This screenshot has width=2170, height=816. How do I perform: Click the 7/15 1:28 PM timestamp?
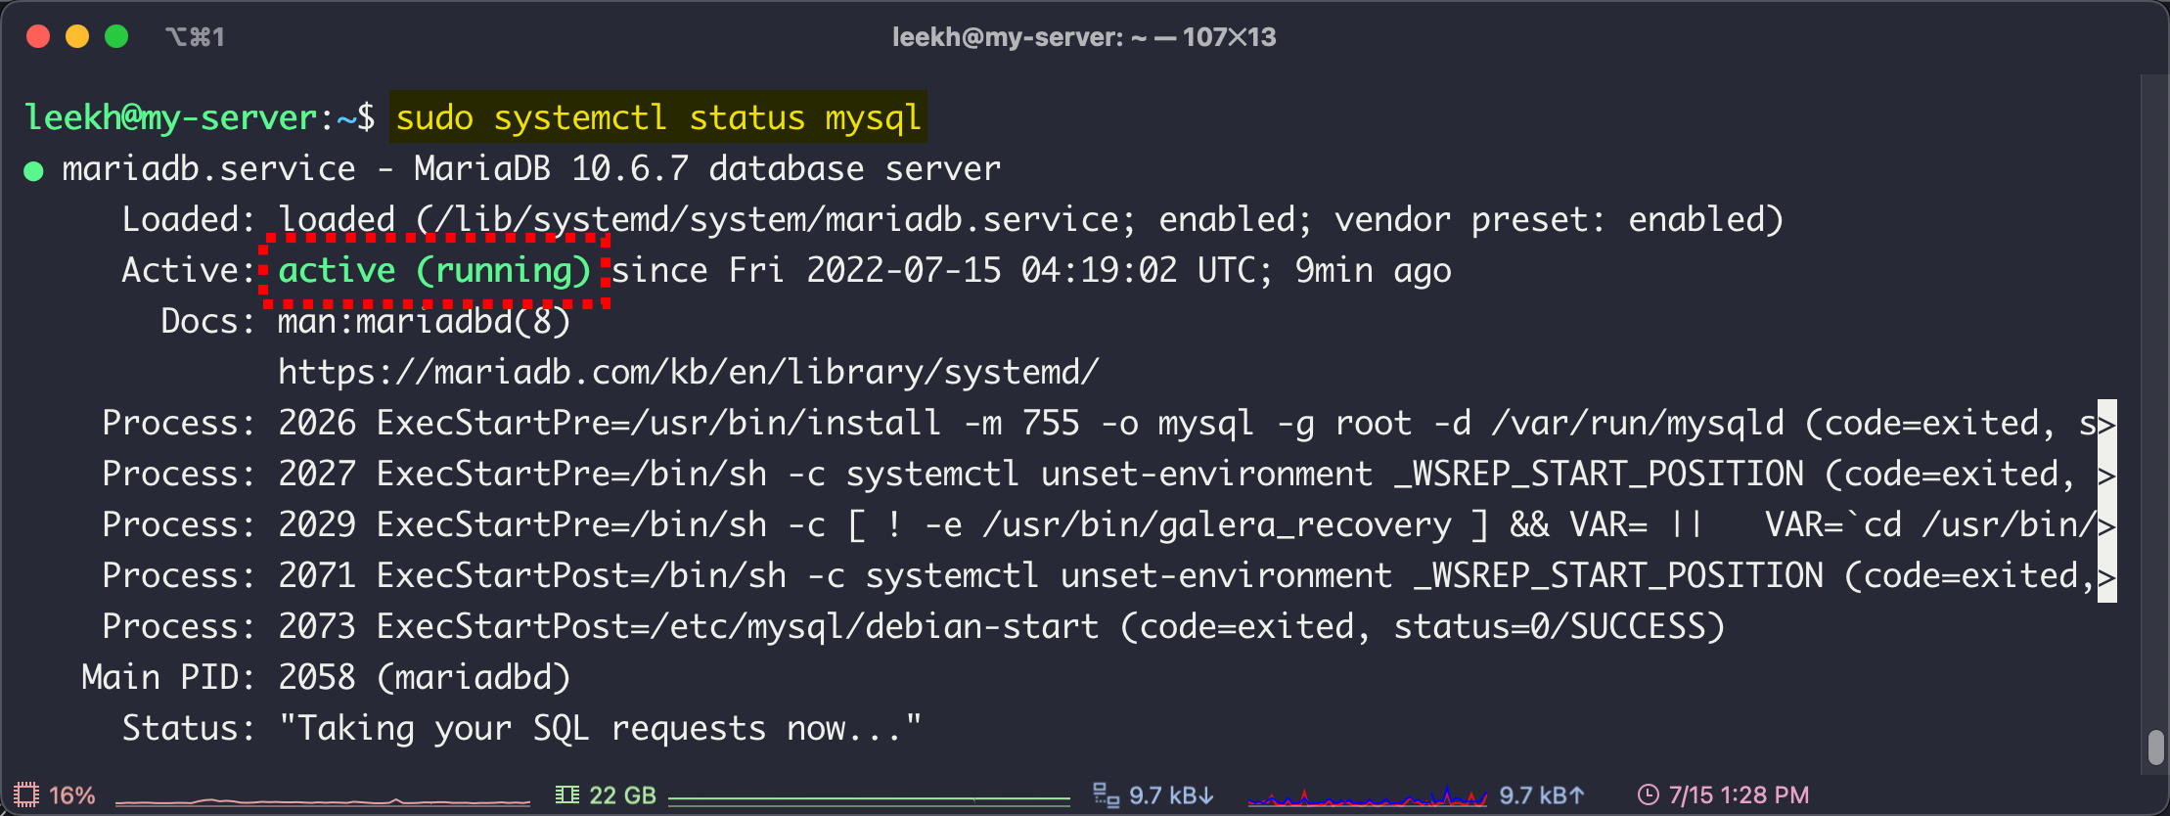tap(1739, 795)
